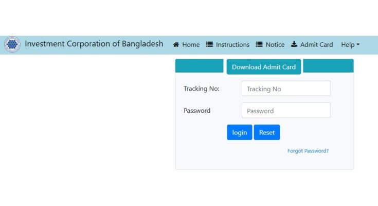Select the Download Admit Card tab
Viewport: 378px width, 206px height.
coord(263,67)
